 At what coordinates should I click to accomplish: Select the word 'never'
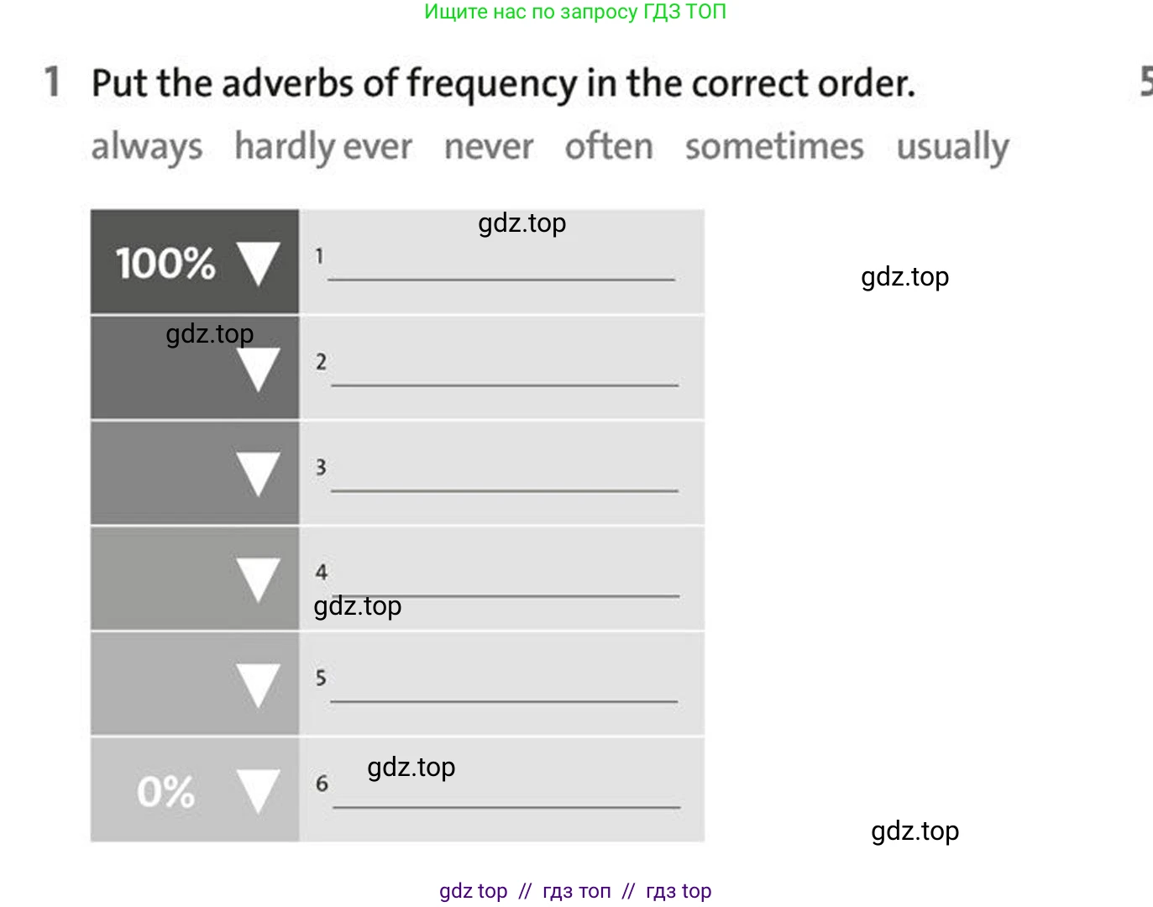click(489, 148)
